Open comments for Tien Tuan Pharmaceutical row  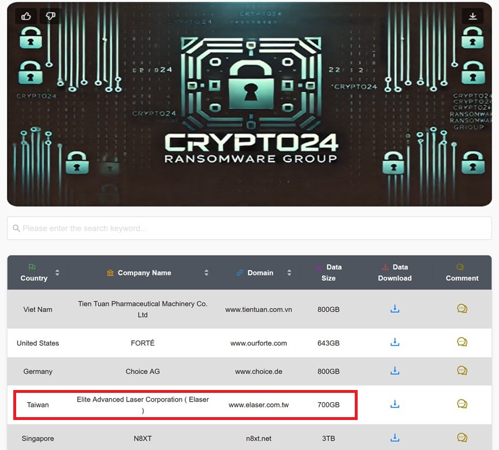pos(462,309)
